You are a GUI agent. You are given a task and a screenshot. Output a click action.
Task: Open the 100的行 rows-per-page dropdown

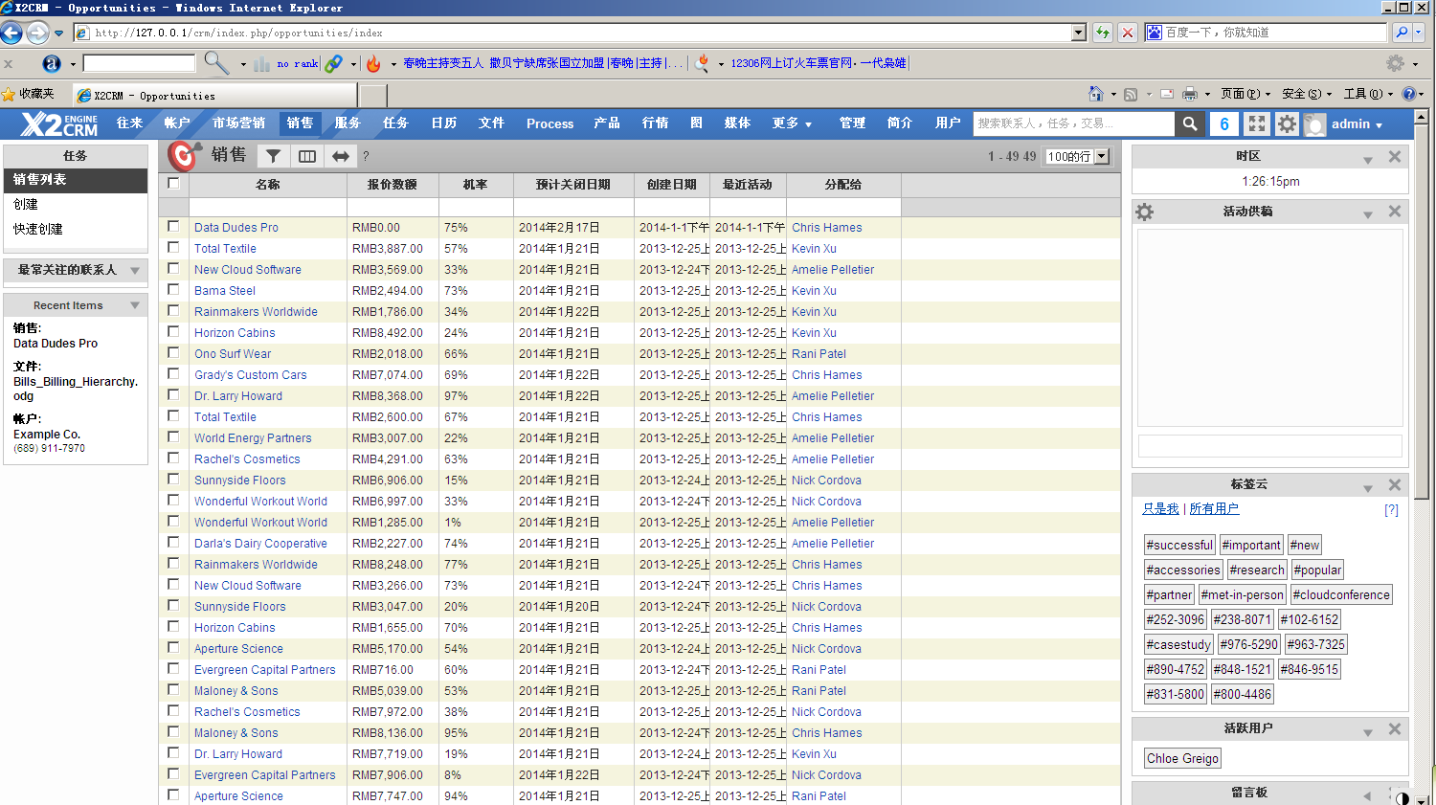pos(1077,156)
